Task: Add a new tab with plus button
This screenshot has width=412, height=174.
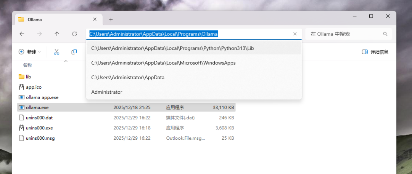Action: pyautogui.click(x=111, y=19)
